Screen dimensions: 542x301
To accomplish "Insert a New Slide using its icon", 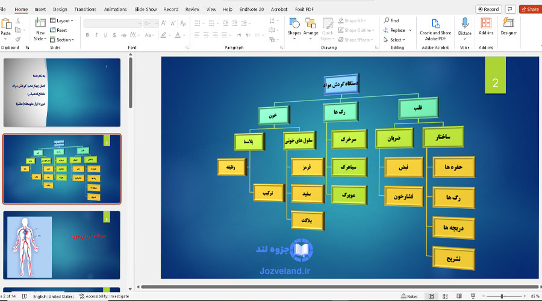I will [x=40, y=23].
